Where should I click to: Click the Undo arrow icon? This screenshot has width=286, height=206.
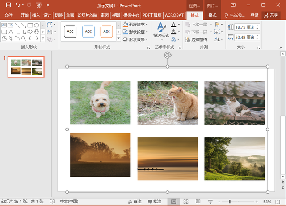pos(18,5)
